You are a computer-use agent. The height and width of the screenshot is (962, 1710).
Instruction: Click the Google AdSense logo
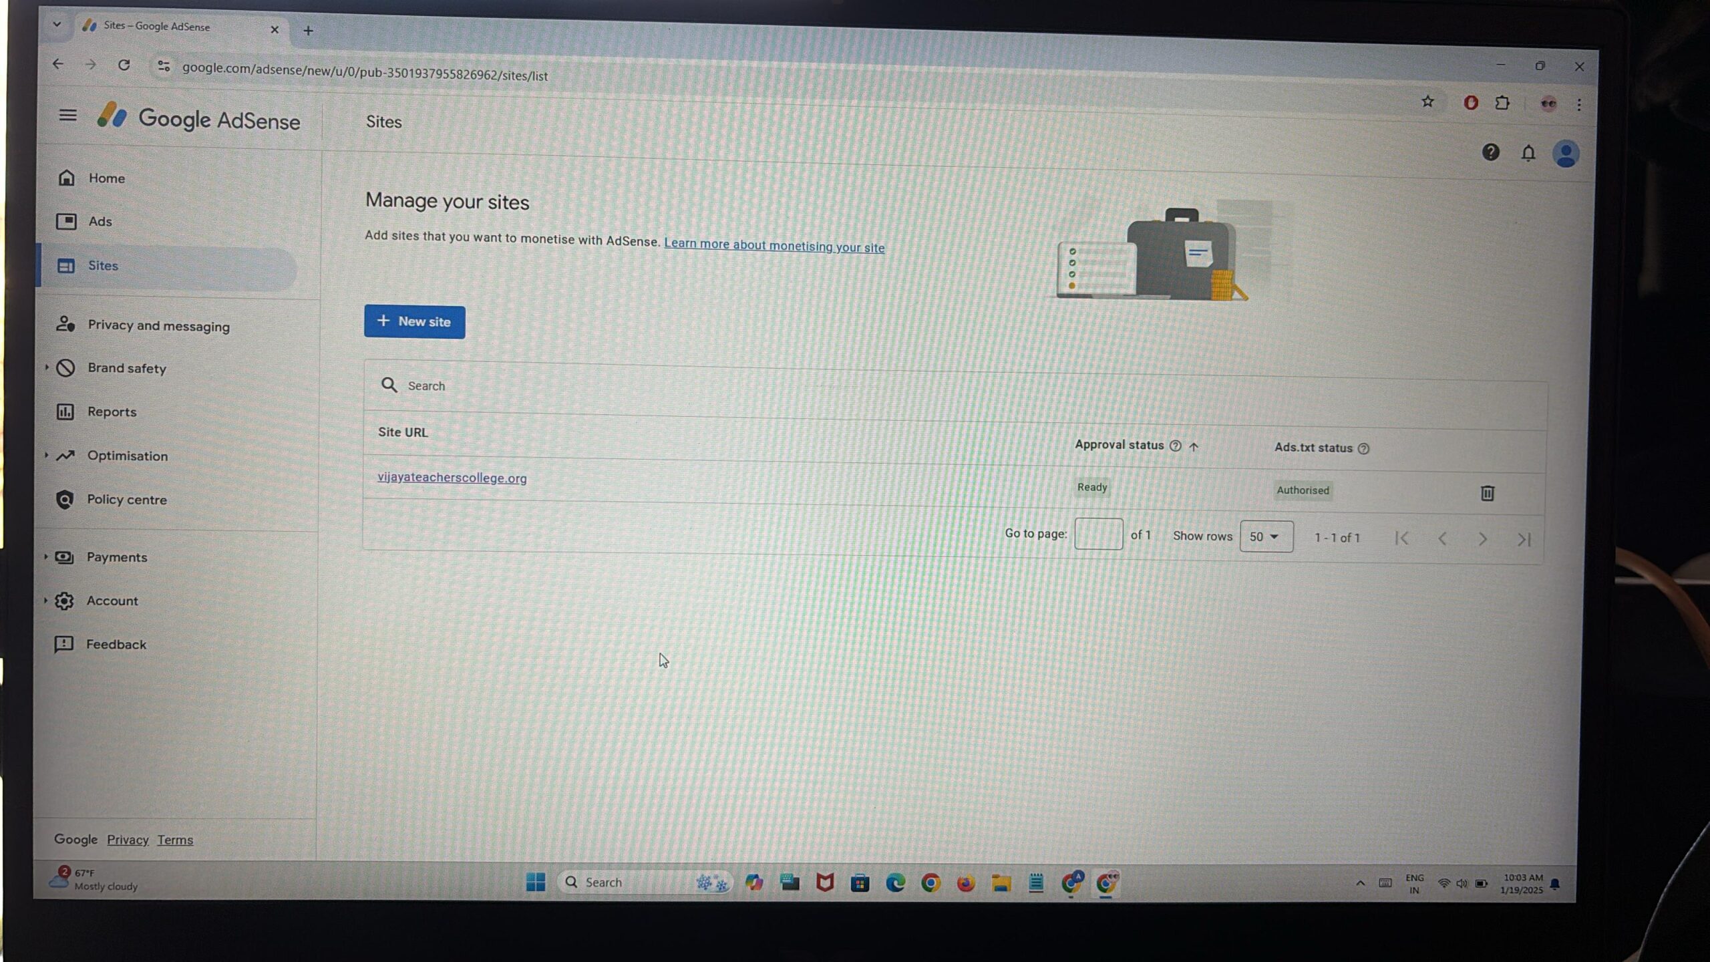(198, 118)
